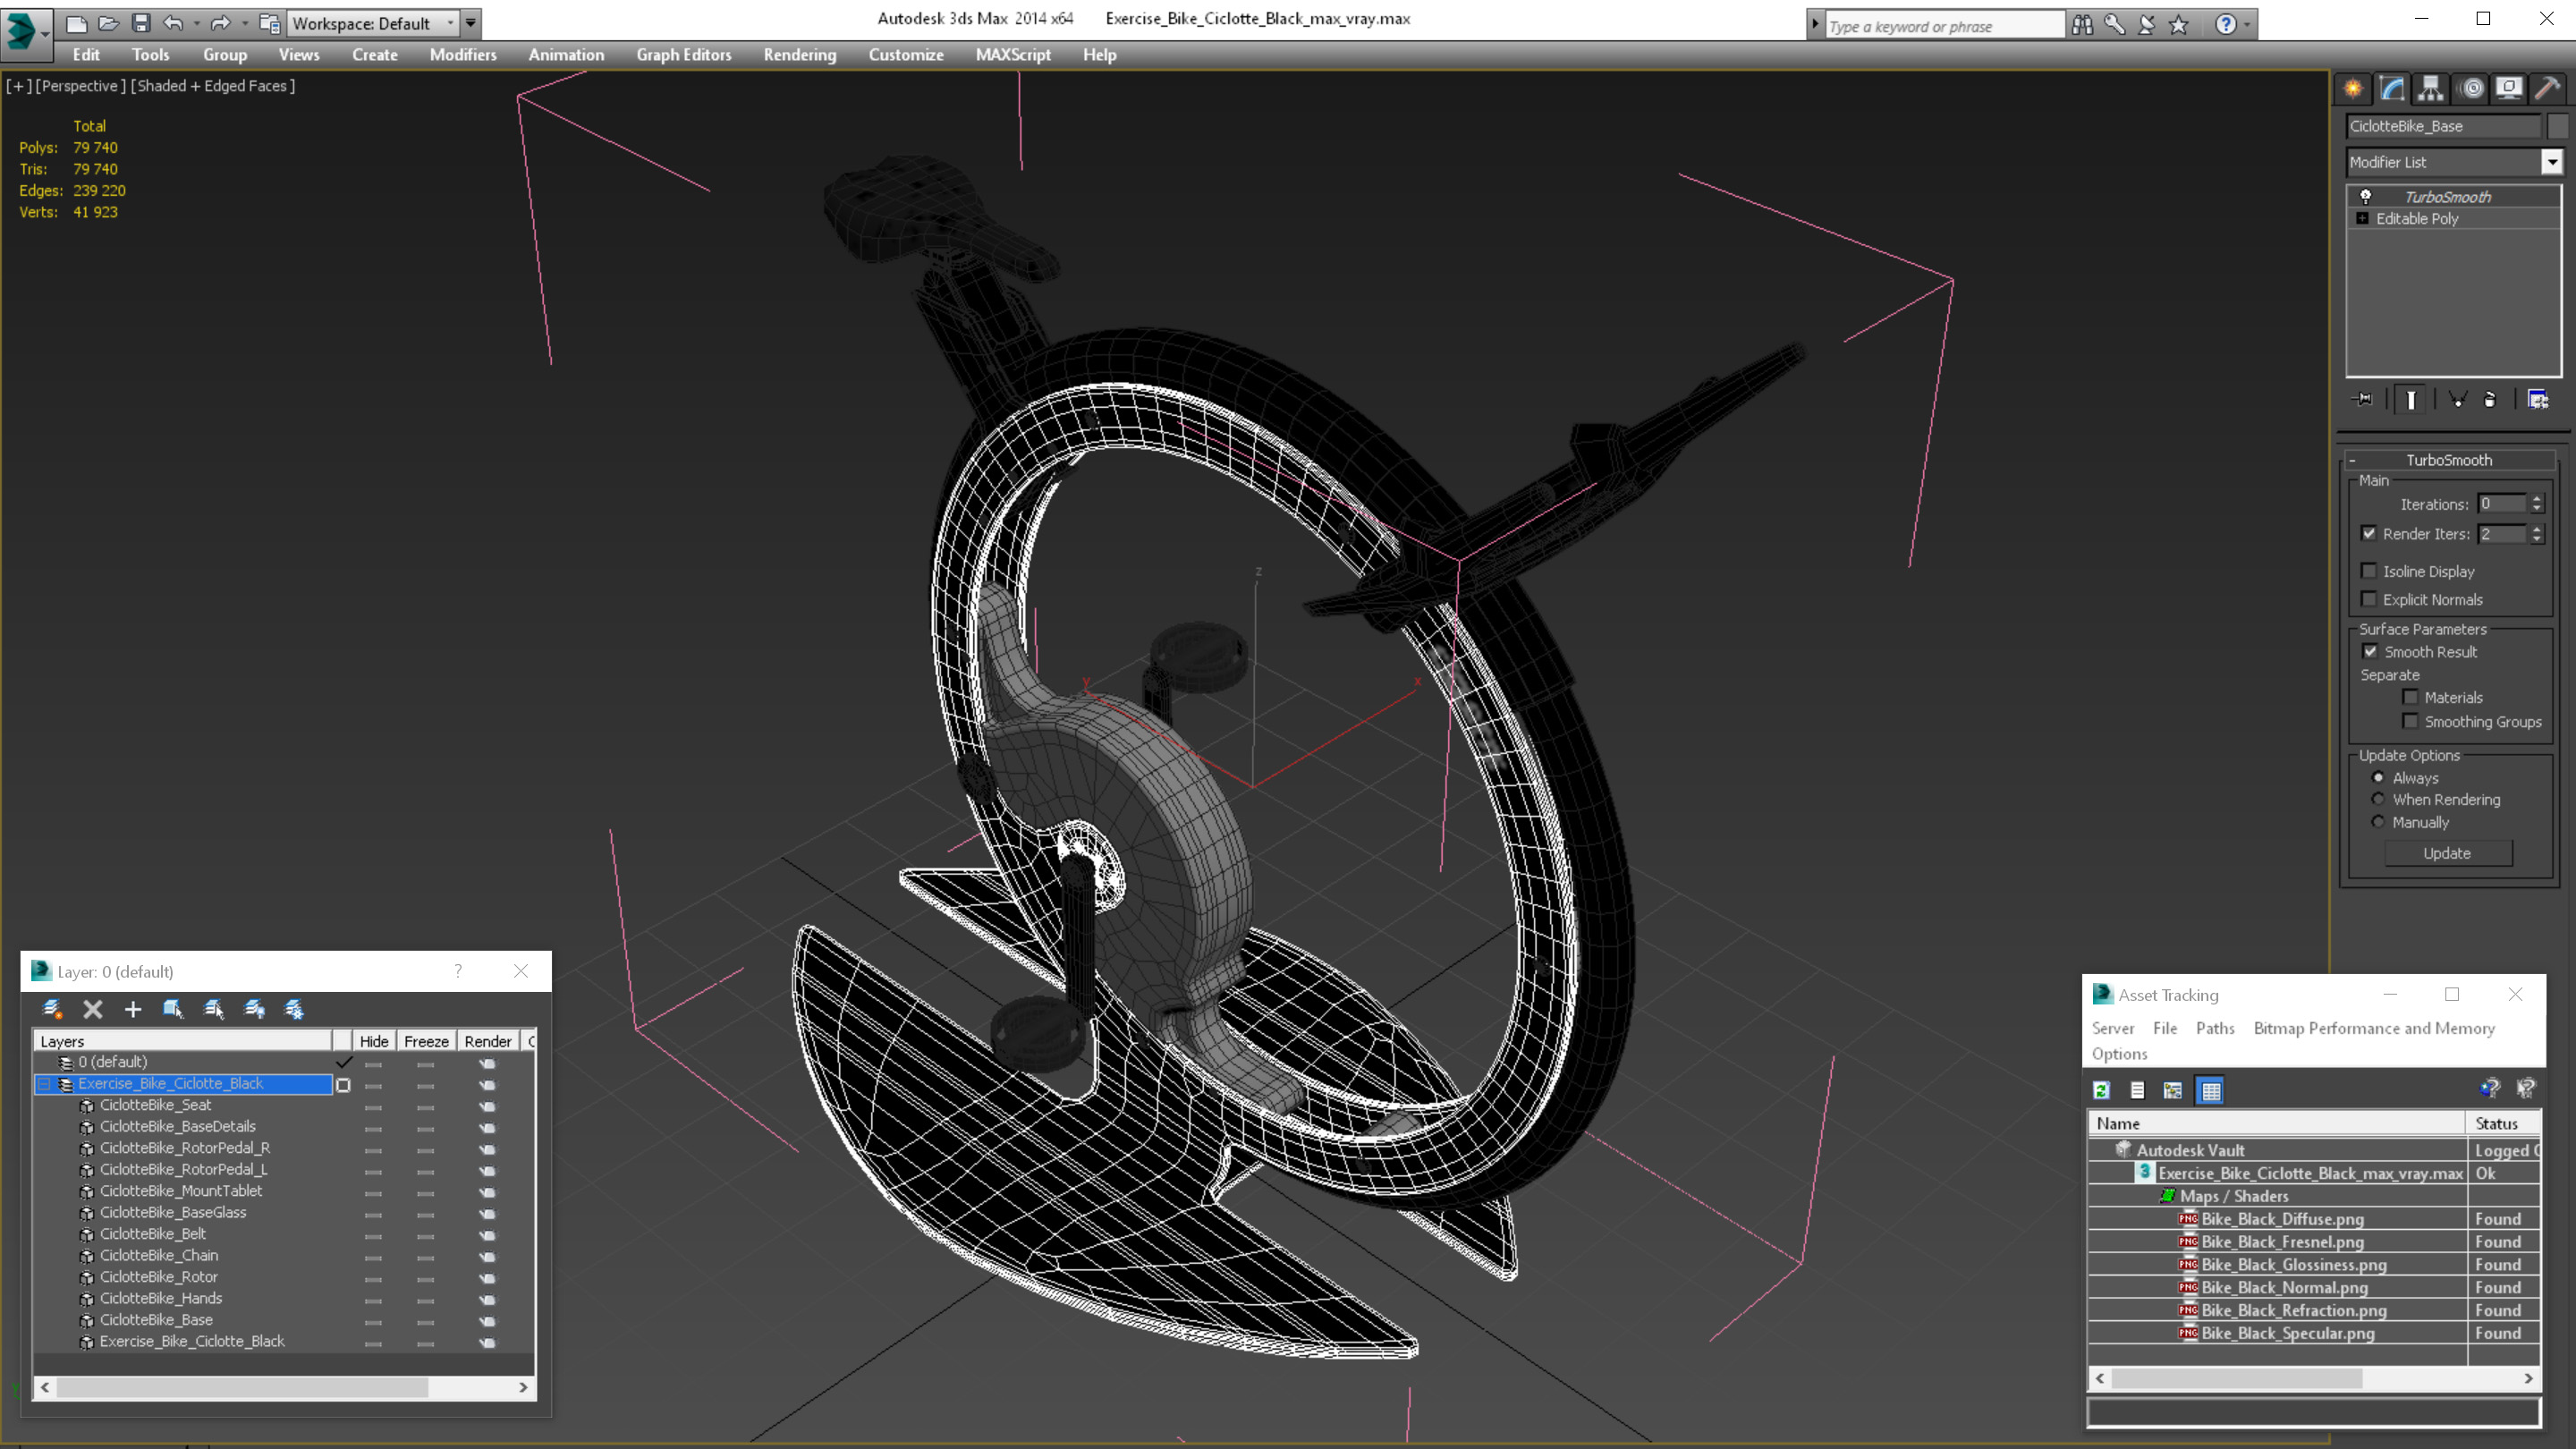This screenshot has height=1449, width=2576.
Task: Open the Hierarchy command panel tab
Action: 2431,89
